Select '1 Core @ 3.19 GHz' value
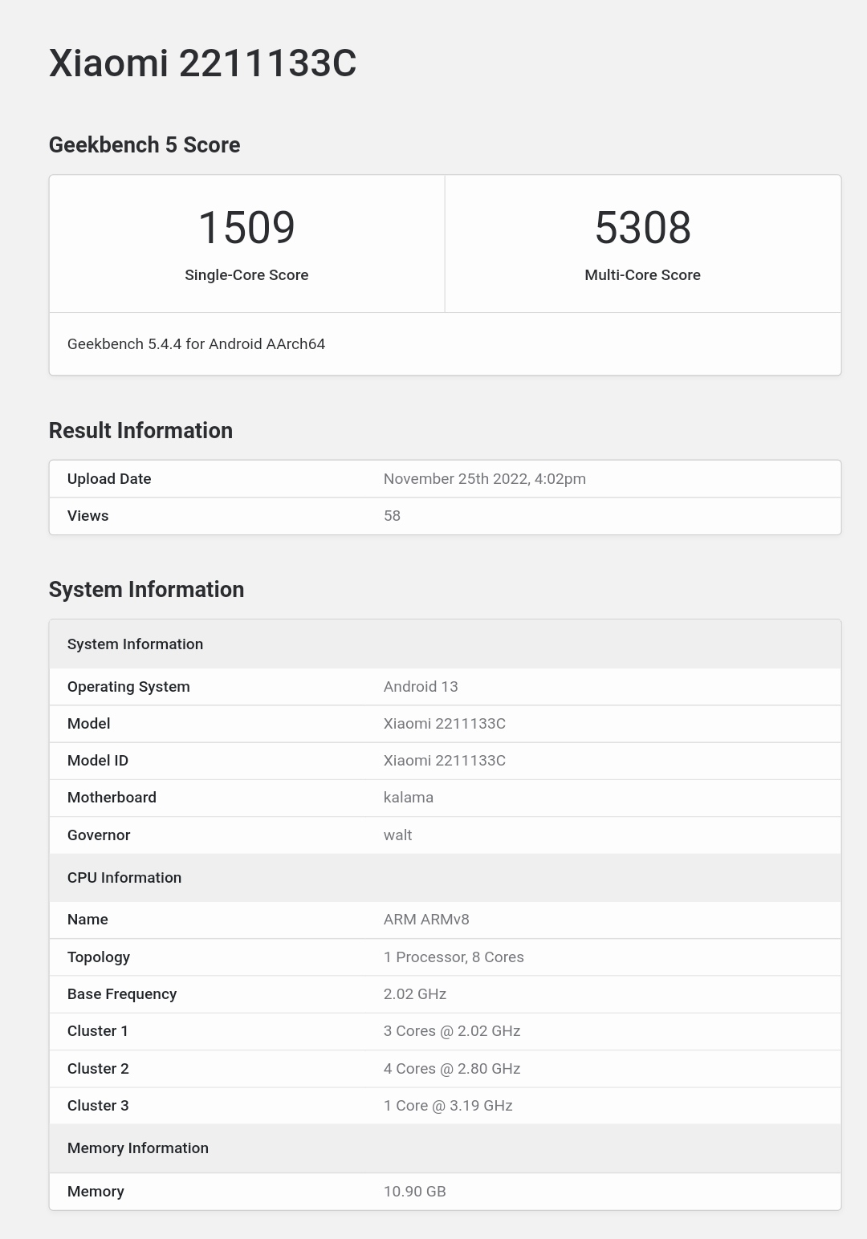Image resolution: width=867 pixels, height=1239 pixels. click(x=448, y=1106)
